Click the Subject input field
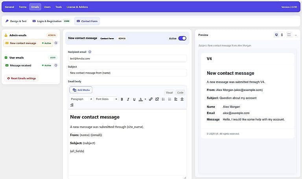This screenshot has width=302, height=179. pos(127,73)
